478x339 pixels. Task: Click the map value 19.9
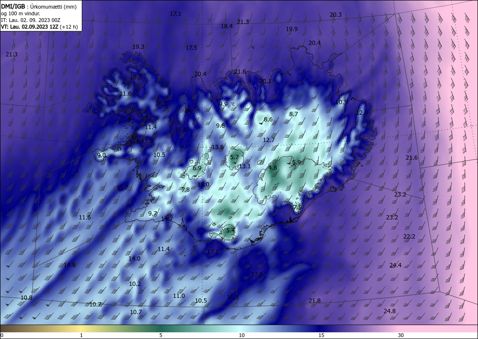pos(292,29)
